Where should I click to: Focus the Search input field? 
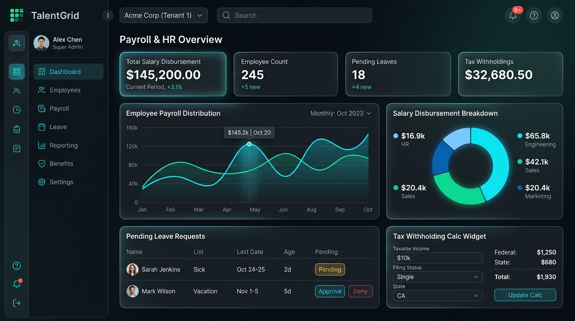[x=295, y=15]
